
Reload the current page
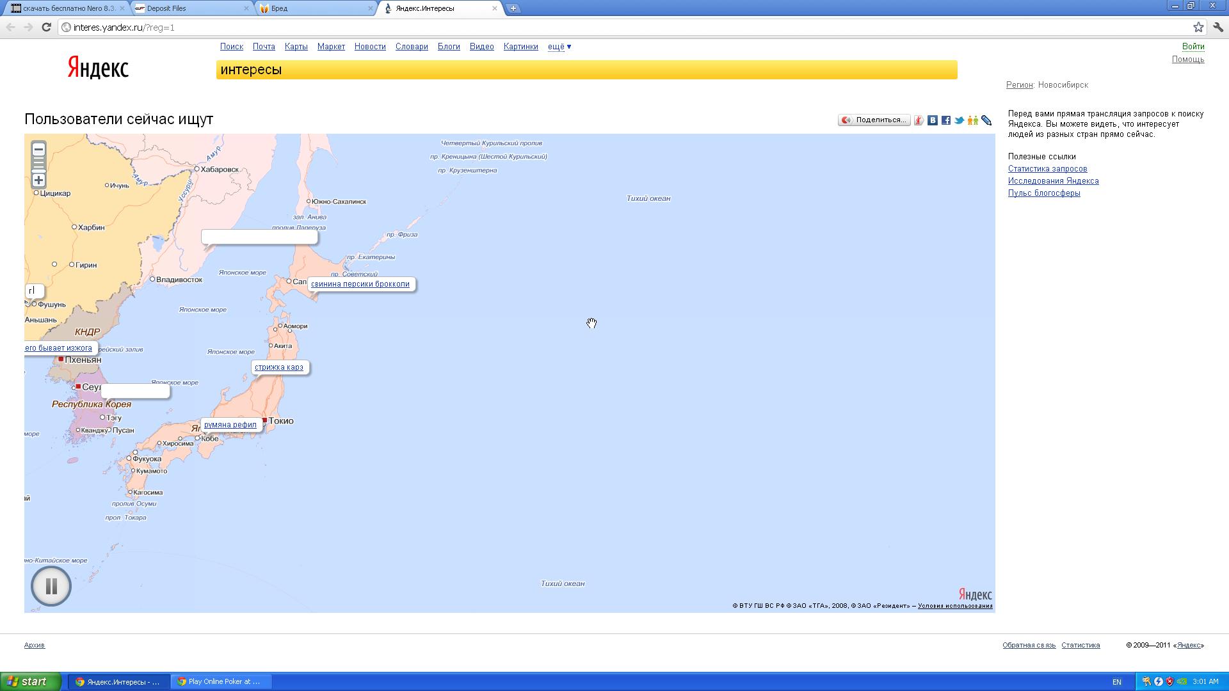pos(46,27)
